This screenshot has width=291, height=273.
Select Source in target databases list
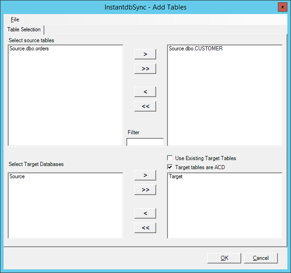17,176
